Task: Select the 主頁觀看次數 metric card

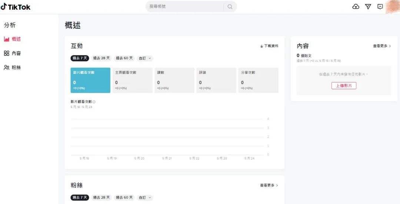Action: point(132,80)
